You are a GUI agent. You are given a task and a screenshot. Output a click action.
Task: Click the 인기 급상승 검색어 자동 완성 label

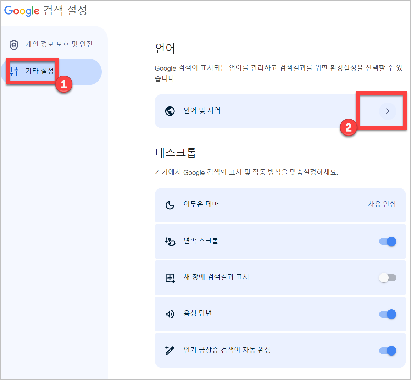(227, 349)
